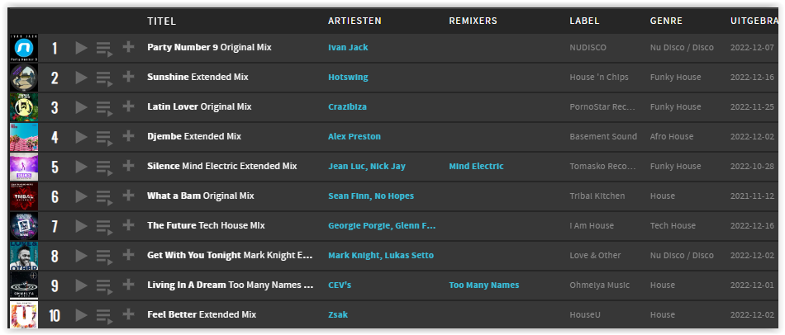Click plus icon for Living In A Dream

128,285
